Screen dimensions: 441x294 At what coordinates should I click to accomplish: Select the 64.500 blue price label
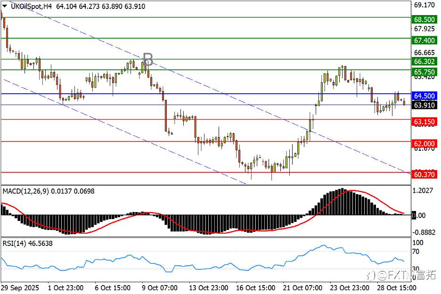[x=425, y=96]
